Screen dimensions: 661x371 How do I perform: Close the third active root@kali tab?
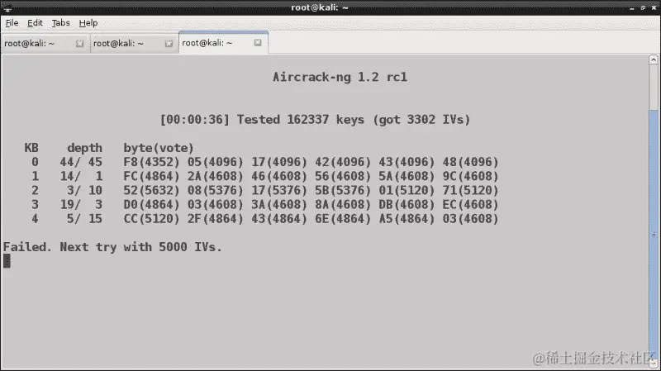click(258, 43)
